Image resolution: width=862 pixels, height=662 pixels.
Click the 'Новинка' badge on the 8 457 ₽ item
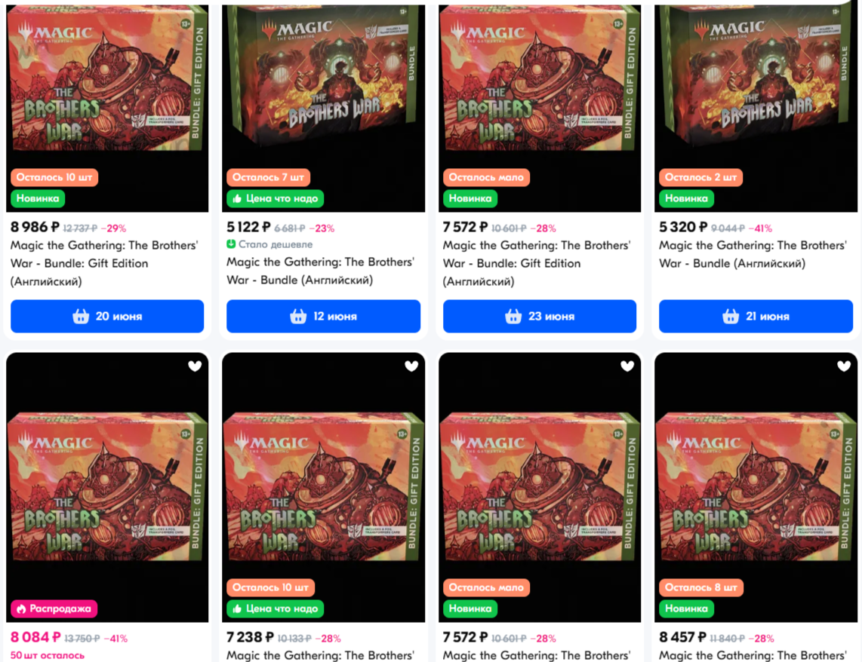click(686, 608)
